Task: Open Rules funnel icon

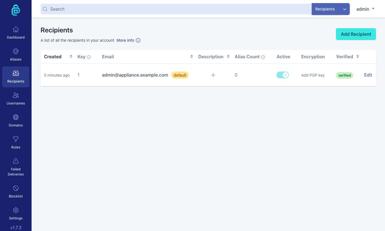Action: coord(16,139)
